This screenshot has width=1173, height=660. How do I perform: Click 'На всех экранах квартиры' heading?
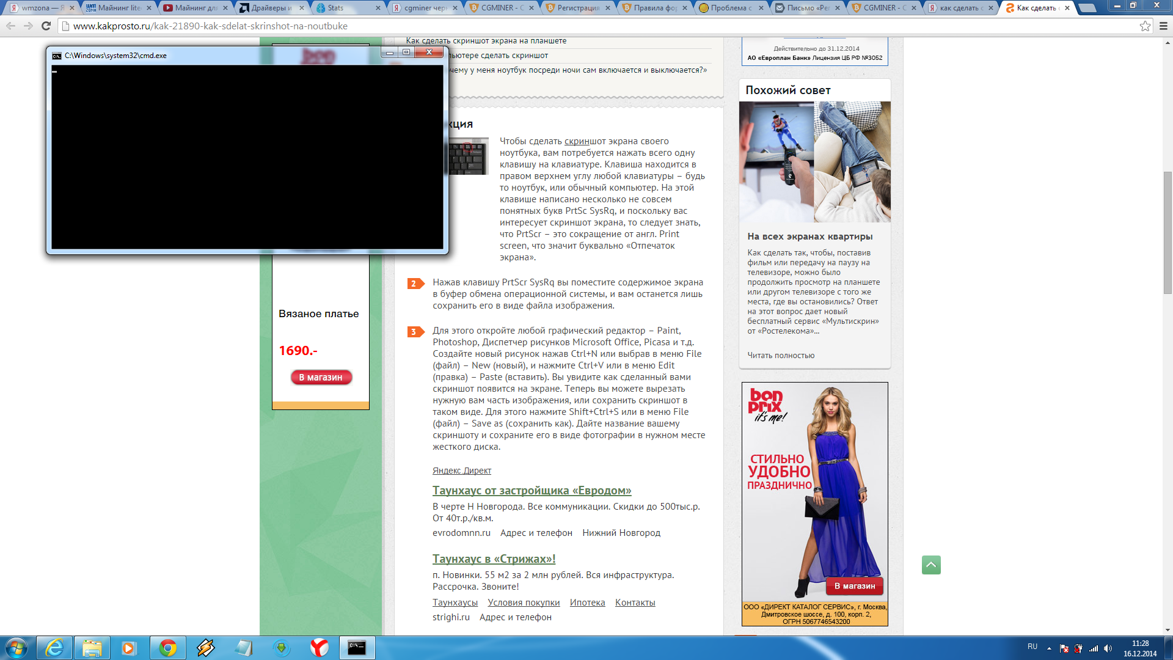pyautogui.click(x=809, y=237)
